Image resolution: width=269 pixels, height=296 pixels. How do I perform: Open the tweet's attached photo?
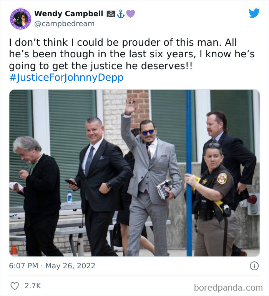[x=134, y=173]
